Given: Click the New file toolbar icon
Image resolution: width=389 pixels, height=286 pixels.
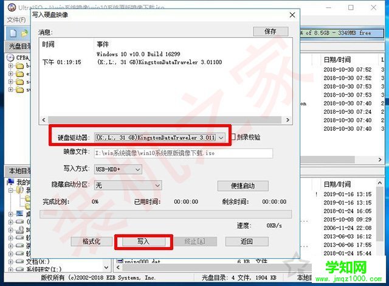Looking at the screenshot, I should click(x=13, y=33).
